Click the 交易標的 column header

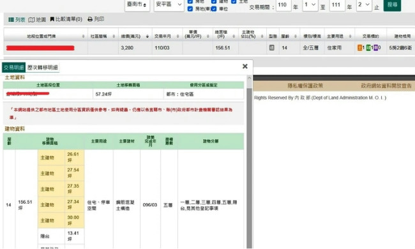(x=370, y=36)
